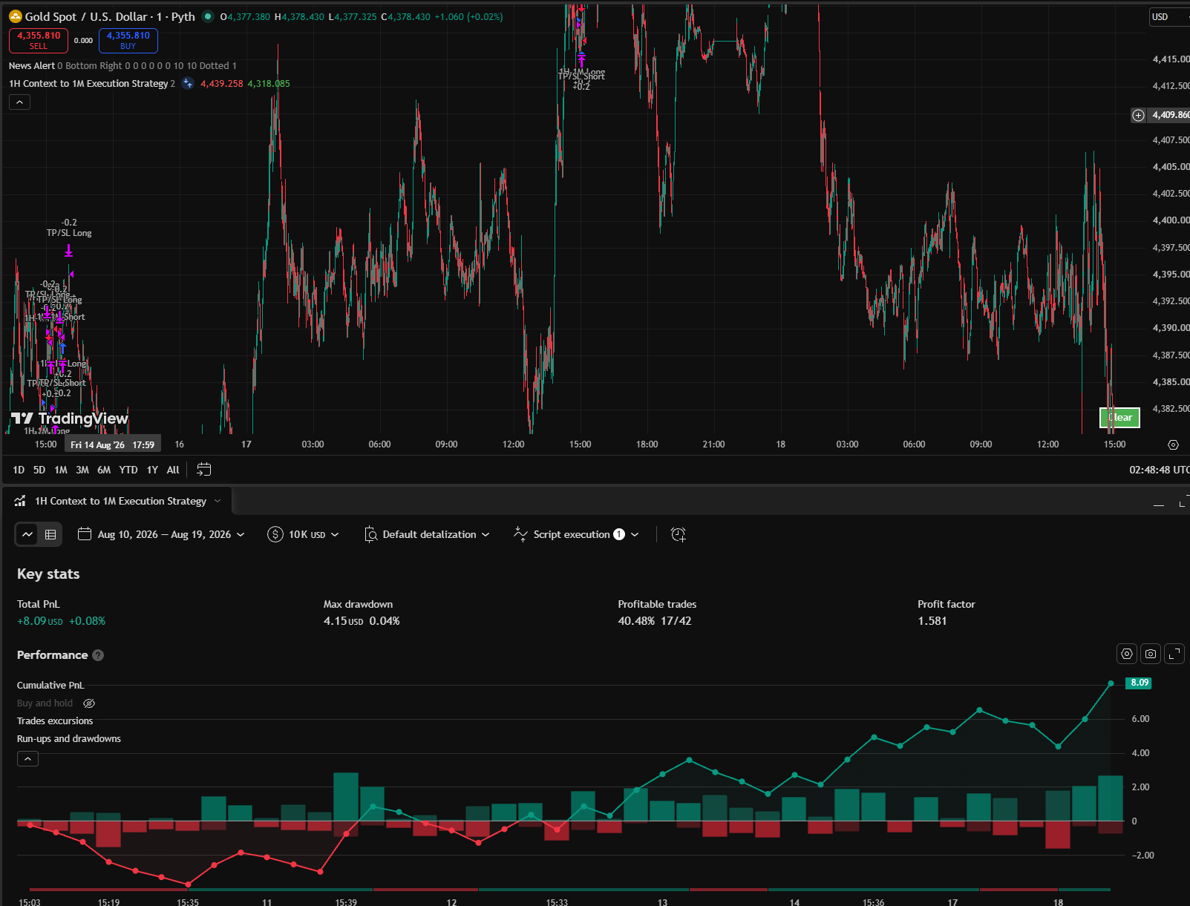
Task: Click the final point on cumulative PnL line
Action: pos(1111,683)
